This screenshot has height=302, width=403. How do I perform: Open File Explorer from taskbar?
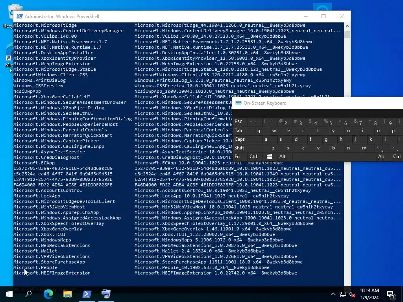68,294
